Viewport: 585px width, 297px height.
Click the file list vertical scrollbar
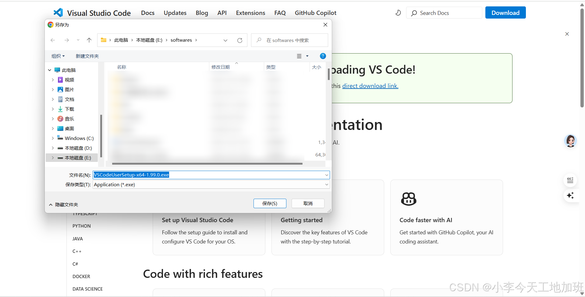coord(329,74)
